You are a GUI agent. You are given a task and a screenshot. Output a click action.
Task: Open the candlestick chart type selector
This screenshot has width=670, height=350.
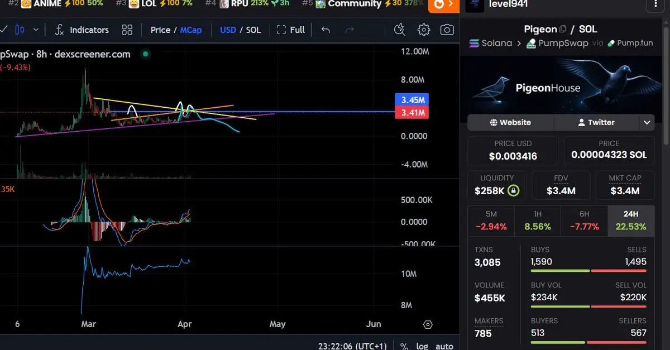[20, 30]
